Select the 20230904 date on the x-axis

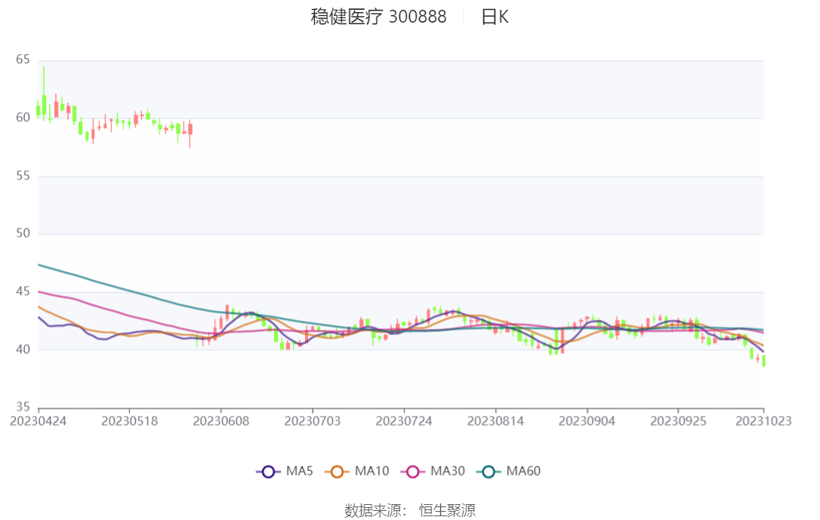pos(587,421)
